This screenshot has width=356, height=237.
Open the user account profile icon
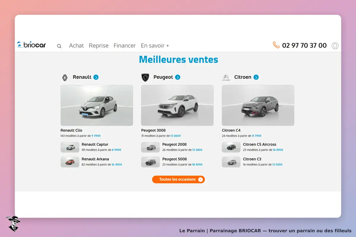[335, 46]
